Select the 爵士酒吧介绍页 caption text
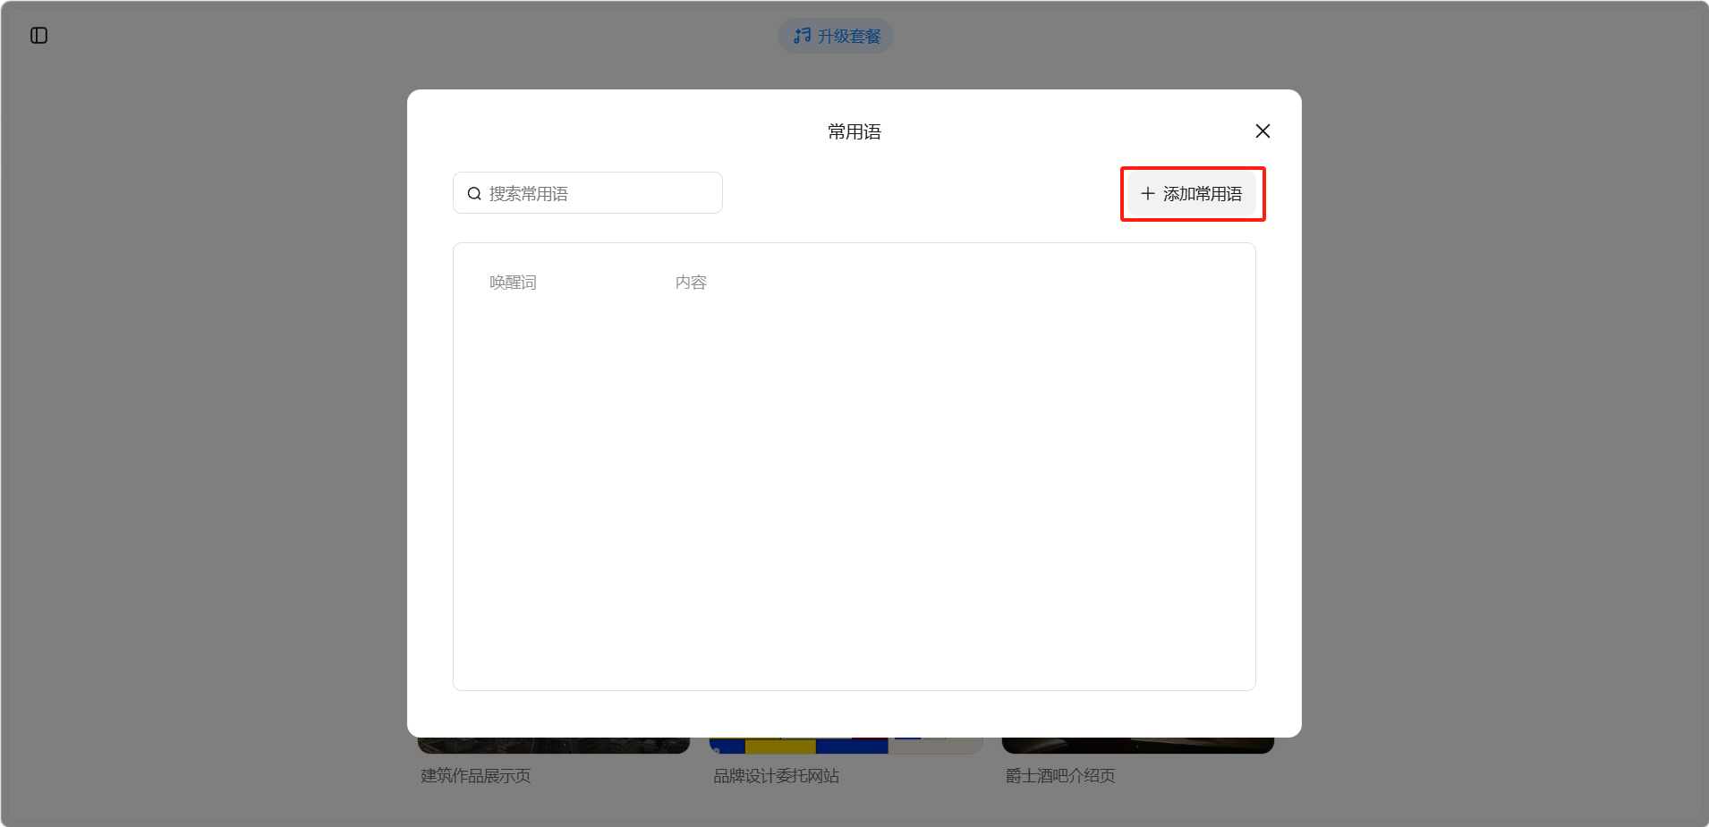Screen dimensions: 1709x827 point(1060,776)
